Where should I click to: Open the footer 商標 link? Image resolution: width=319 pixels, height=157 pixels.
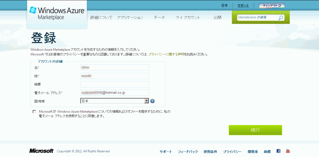click(x=267, y=151)
